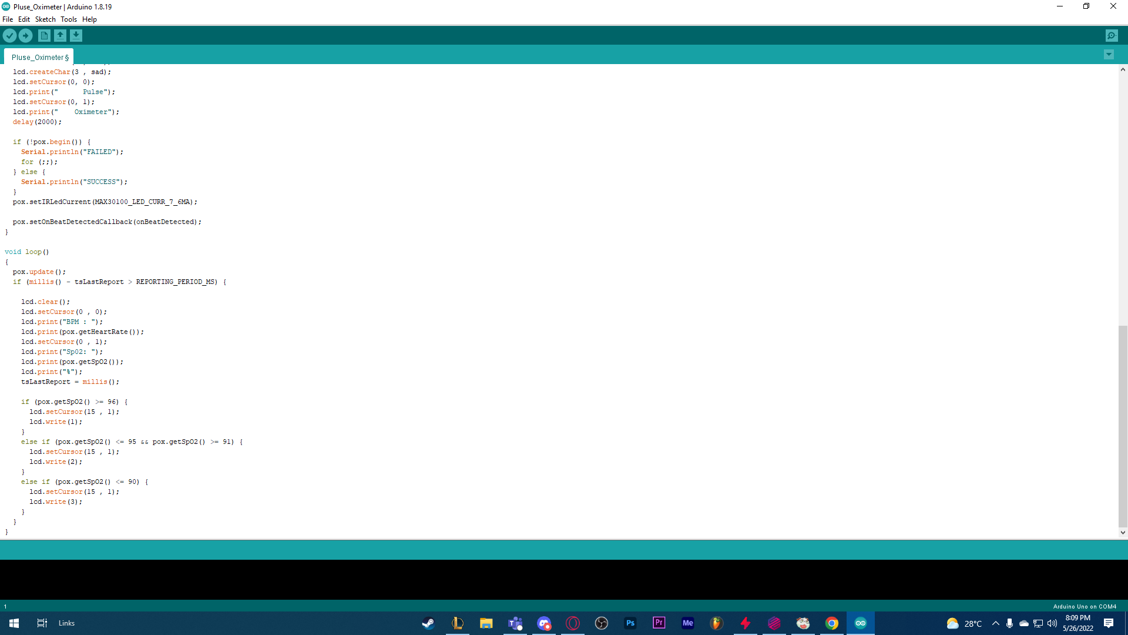Open the cartoon face app on taskbar
1128x635 pixels.
click(x=803, y=623)
